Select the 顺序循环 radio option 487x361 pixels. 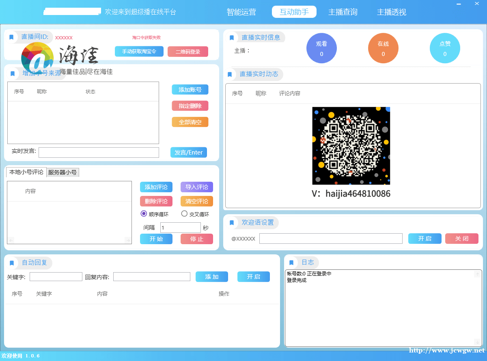pos(144,214)
